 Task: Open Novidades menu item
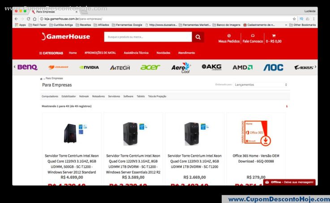(x=163, y=53)
